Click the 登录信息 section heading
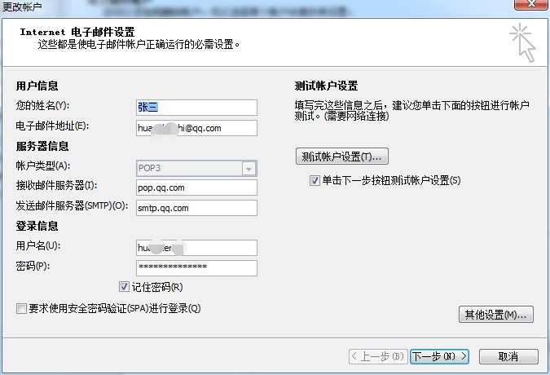 tap(37, 226)
